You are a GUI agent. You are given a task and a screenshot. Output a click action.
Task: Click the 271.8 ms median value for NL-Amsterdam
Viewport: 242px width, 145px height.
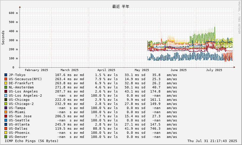[63, 87]
